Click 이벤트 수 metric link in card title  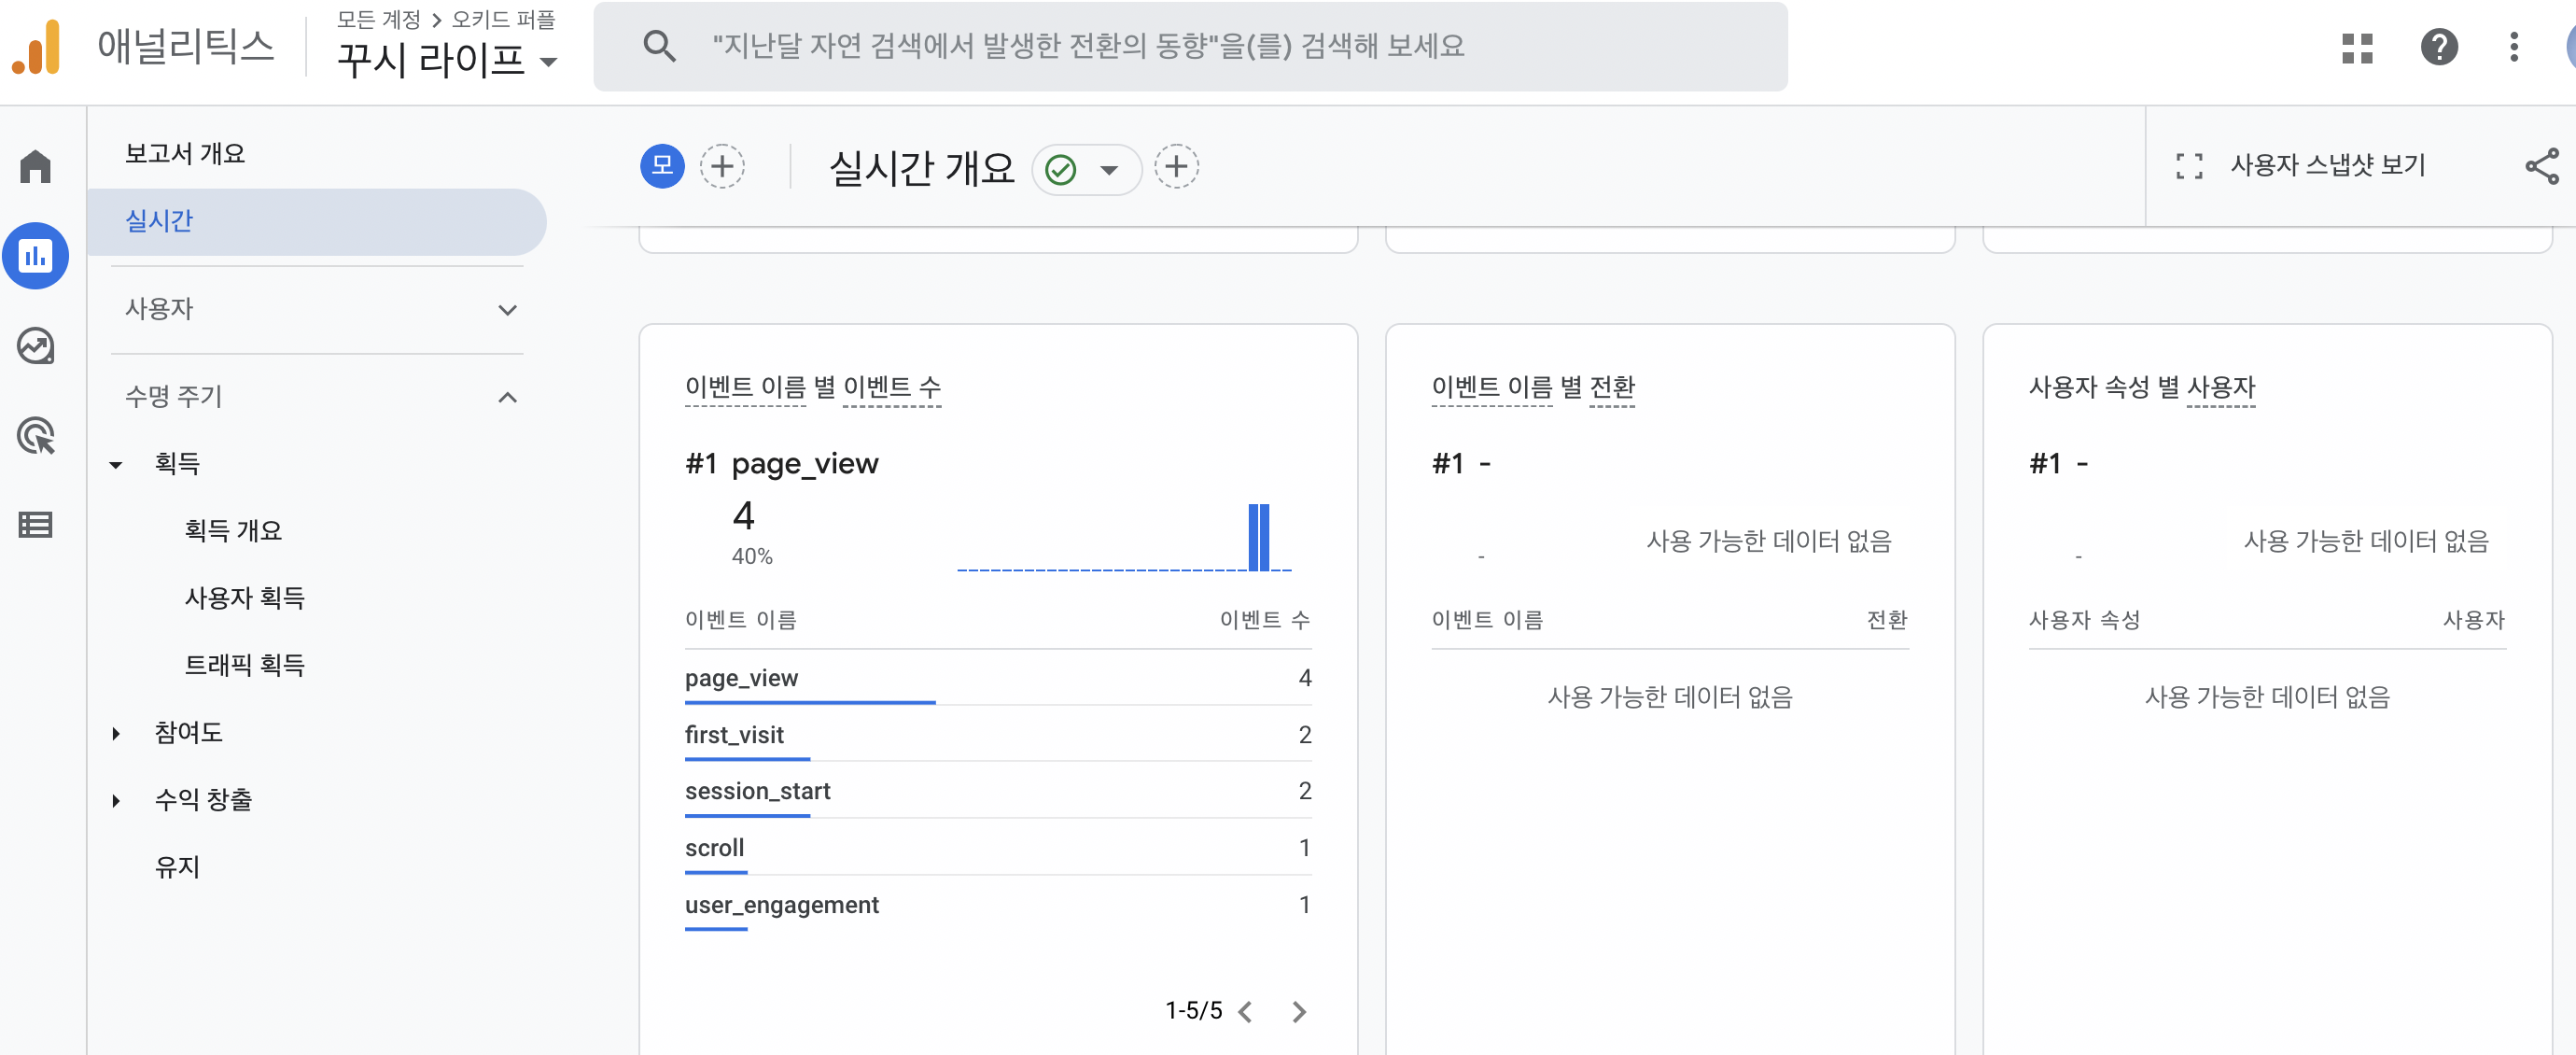(x=892, y=387)
